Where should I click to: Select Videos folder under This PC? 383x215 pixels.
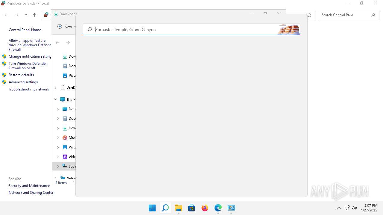point(69,157)
